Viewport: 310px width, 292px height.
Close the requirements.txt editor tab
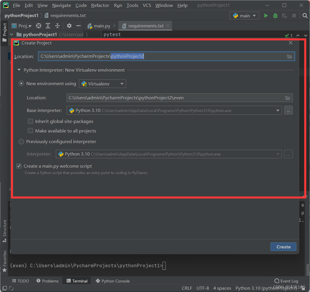tap(168, 26)
